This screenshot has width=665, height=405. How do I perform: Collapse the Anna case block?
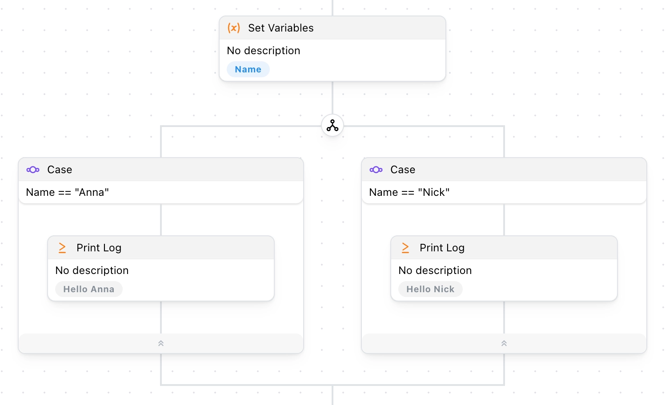coord(161,343)
